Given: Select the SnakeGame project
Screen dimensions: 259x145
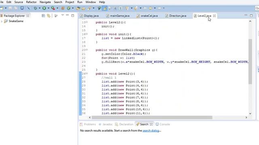Looking at the screenshot, I should (16, 21).
